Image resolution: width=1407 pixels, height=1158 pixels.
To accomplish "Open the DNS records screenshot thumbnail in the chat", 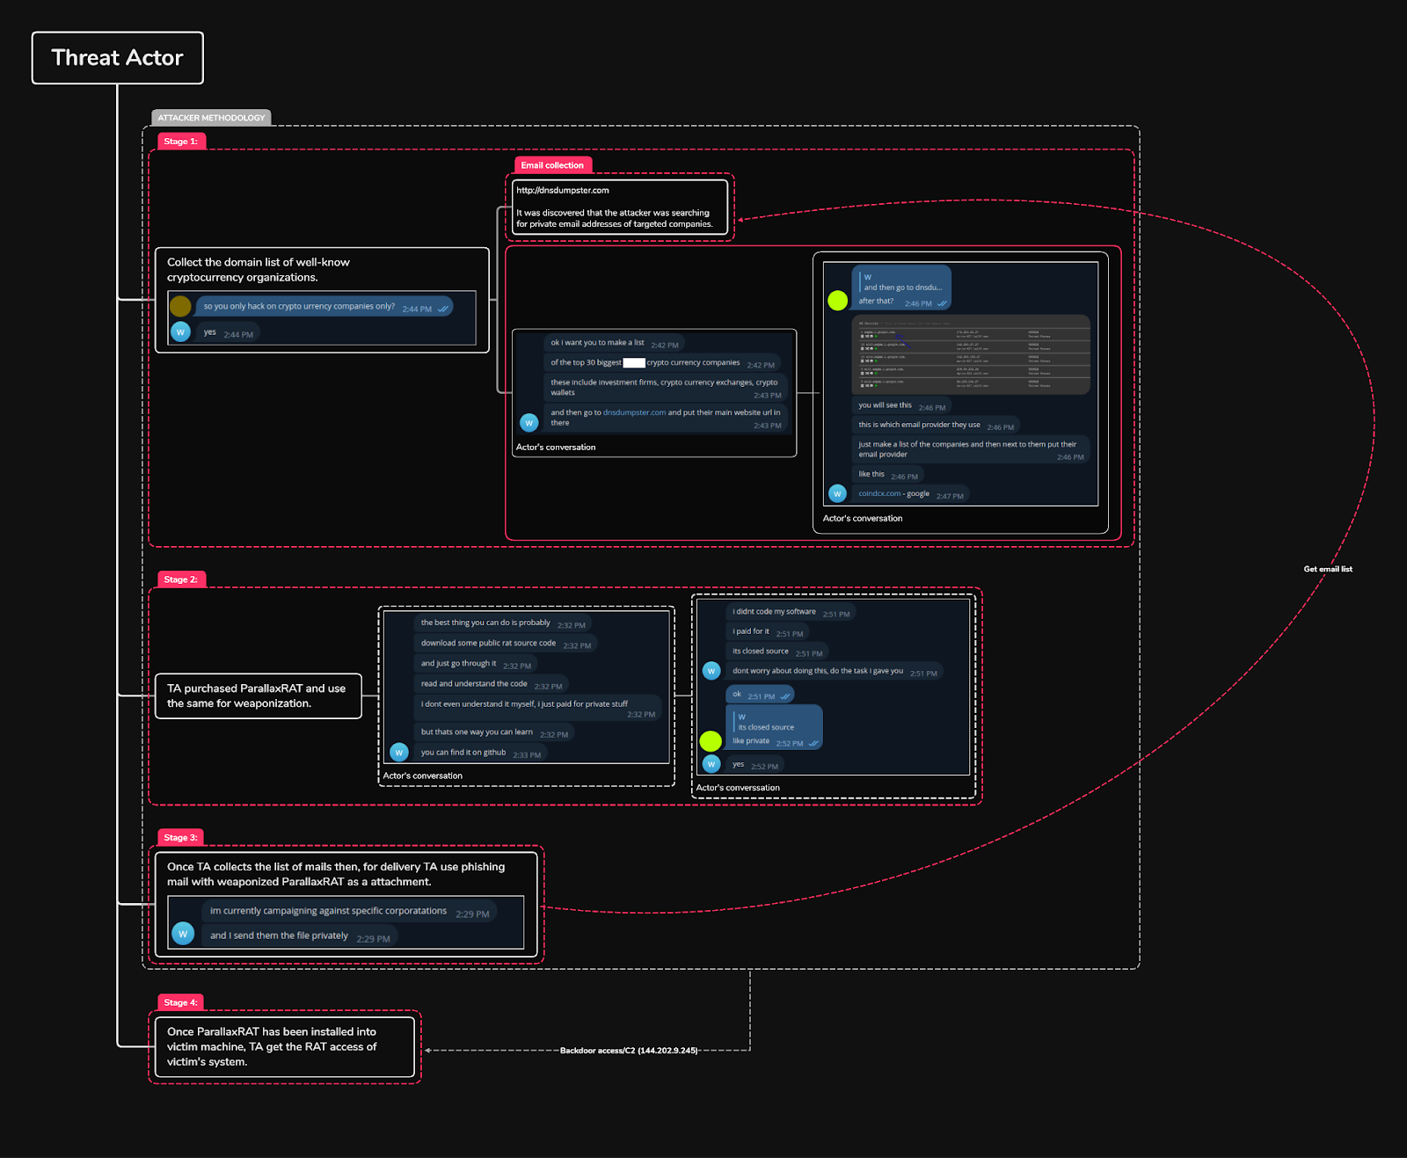I will (x=971, y=354).
